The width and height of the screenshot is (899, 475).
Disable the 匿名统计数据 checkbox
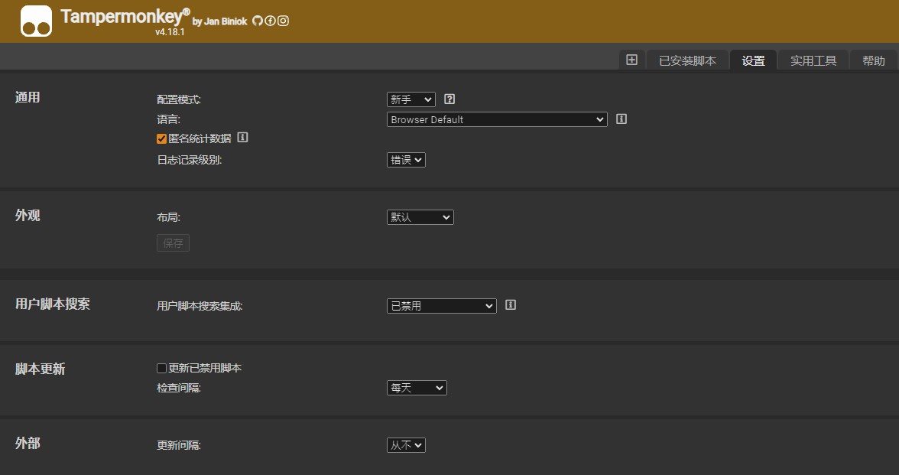coord(162,139)
